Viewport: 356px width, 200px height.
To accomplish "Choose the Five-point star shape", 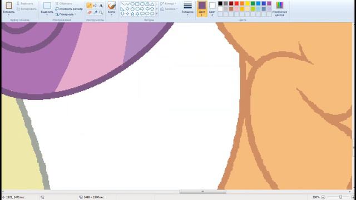I will click(132, 13).
